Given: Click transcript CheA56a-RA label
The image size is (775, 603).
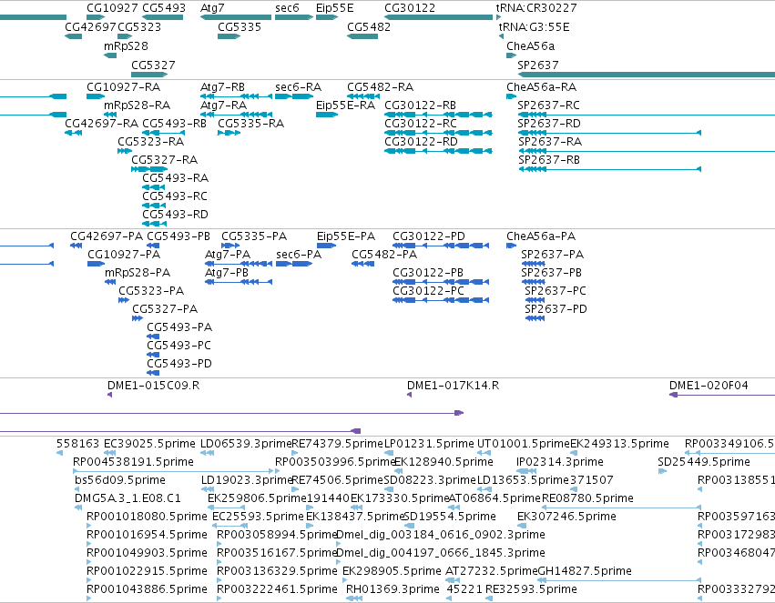Looking at the screenshot, I should click(x=541, y=86).
